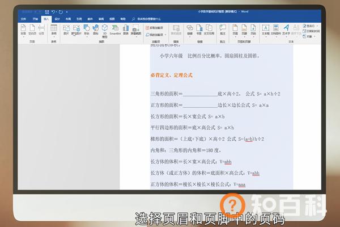Click the line 长方形的面积

pos(188,116)
